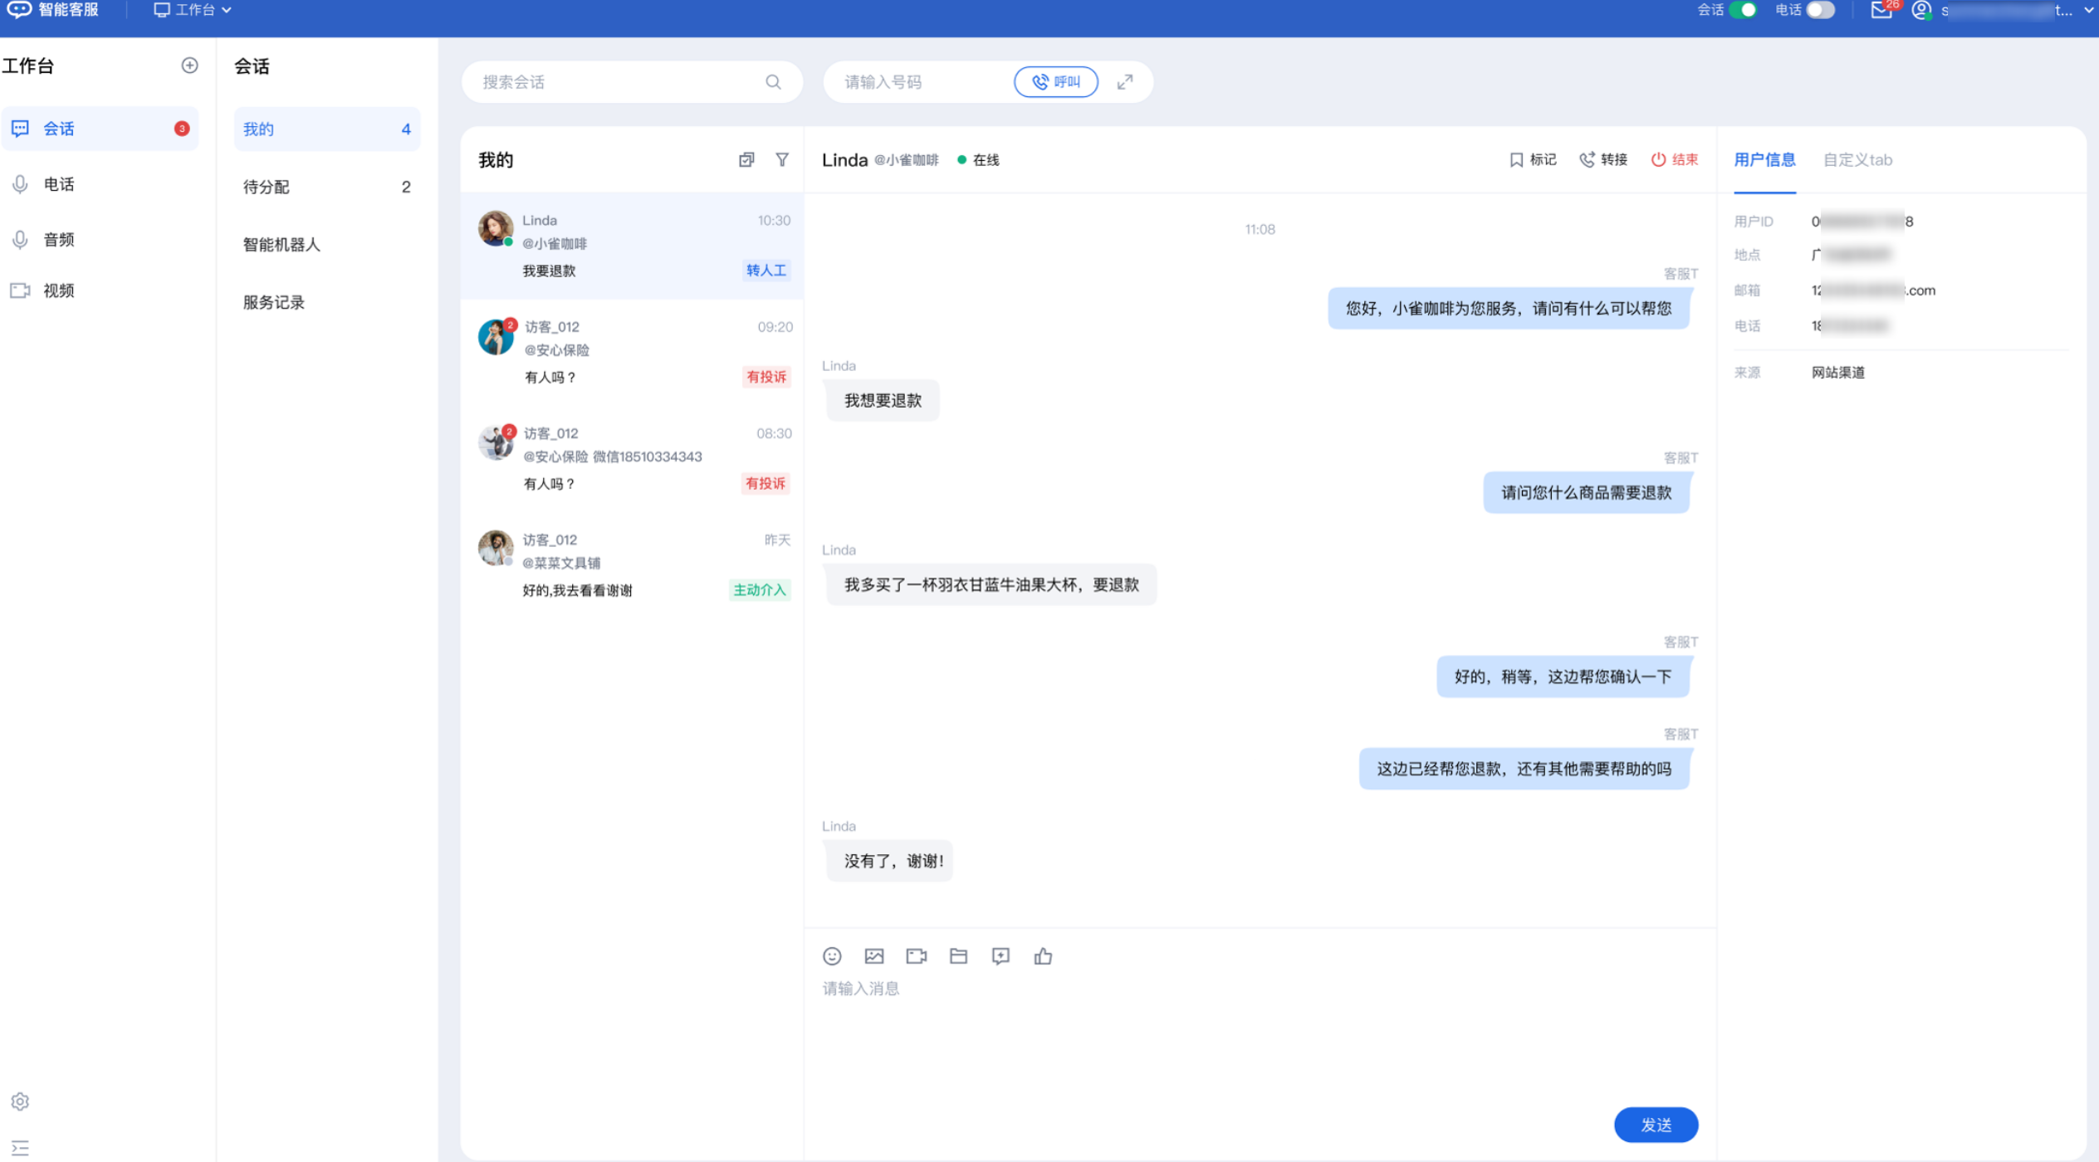Image resolution: width=2099 pixels, height=1162 pixels.
Task: Enable the 电话 toggle switch
Action: [1819, 10]
